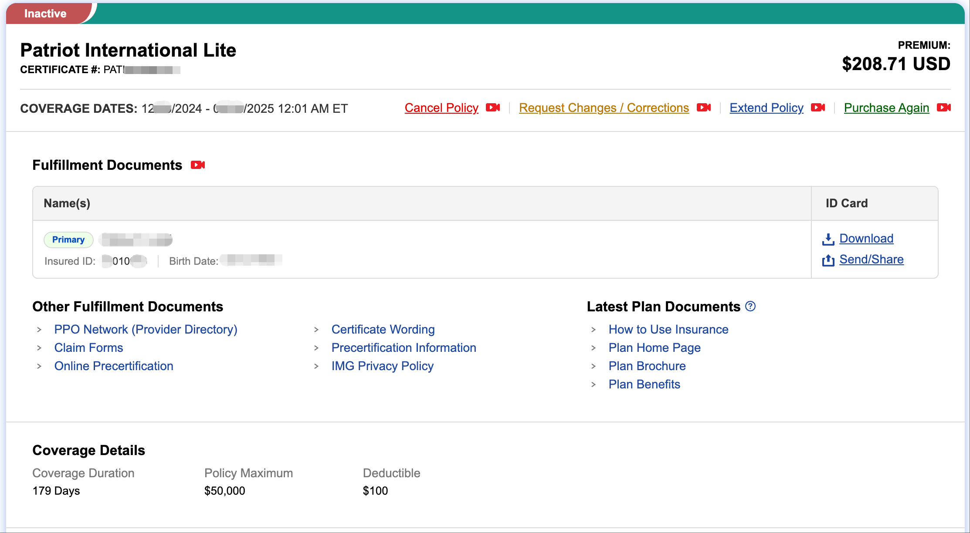Open Request Changes / Corrections link
970x533 pixels.
tap(604, 108)
